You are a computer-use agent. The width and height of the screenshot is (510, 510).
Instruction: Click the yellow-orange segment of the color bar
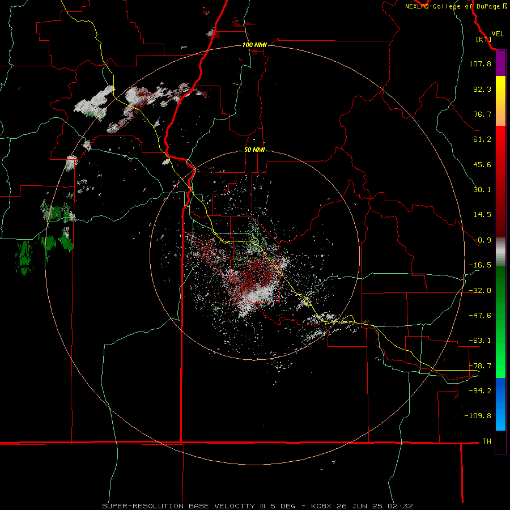coord(500,101)
